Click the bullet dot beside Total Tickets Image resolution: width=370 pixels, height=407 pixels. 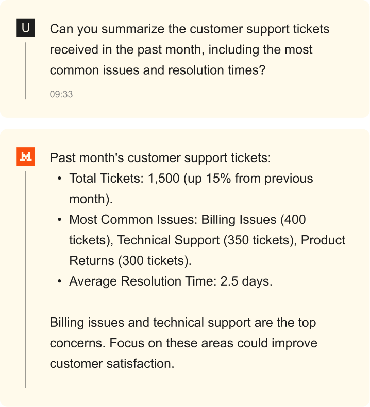60,179
